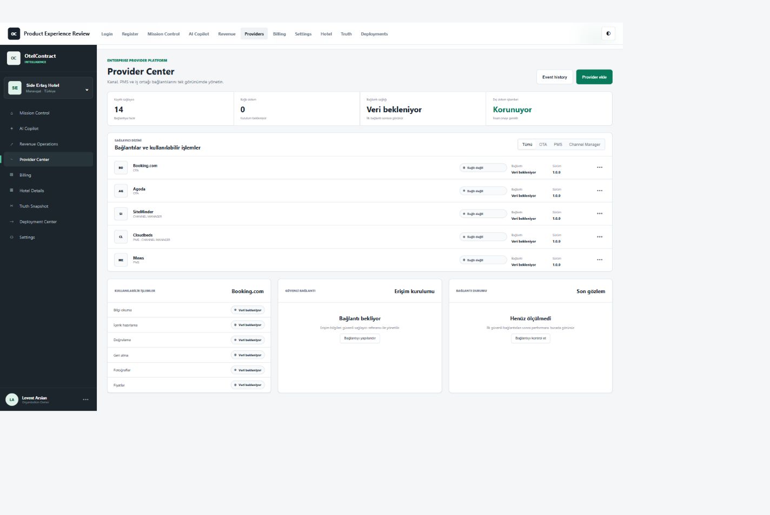Open the Register top navigation tab
The image size is (770, 515).
click(130, 34)
